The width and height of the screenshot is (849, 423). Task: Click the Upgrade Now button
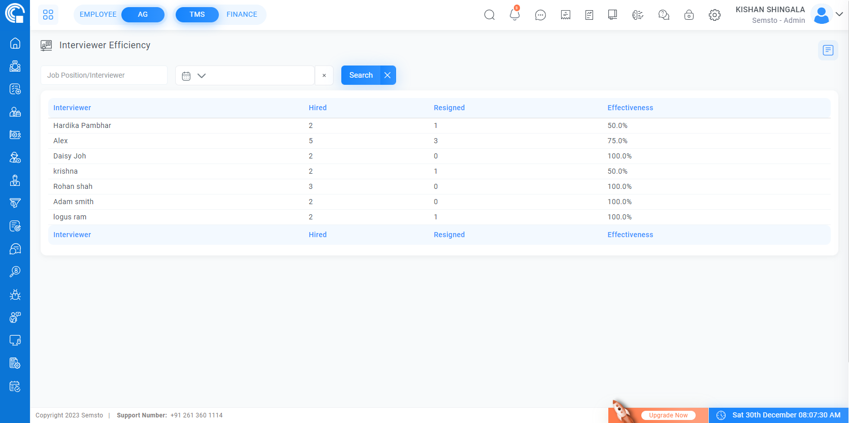(x=668, y=415)
